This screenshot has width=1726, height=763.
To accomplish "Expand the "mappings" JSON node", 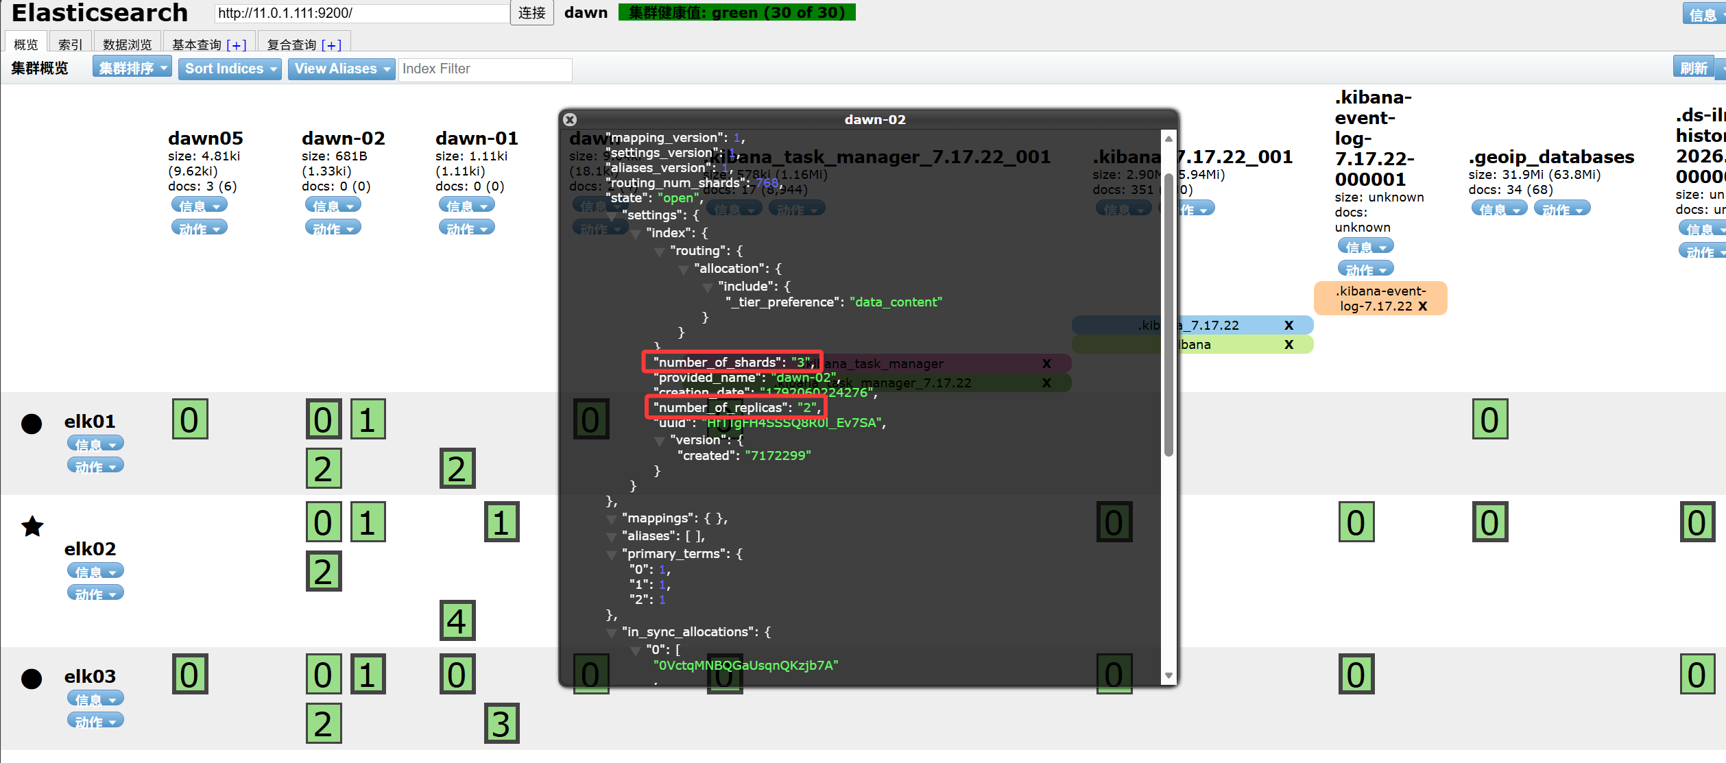I will 612,519.
